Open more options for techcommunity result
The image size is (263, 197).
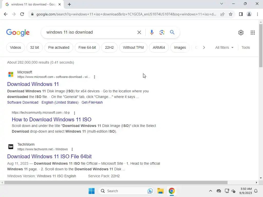(74, 113)
